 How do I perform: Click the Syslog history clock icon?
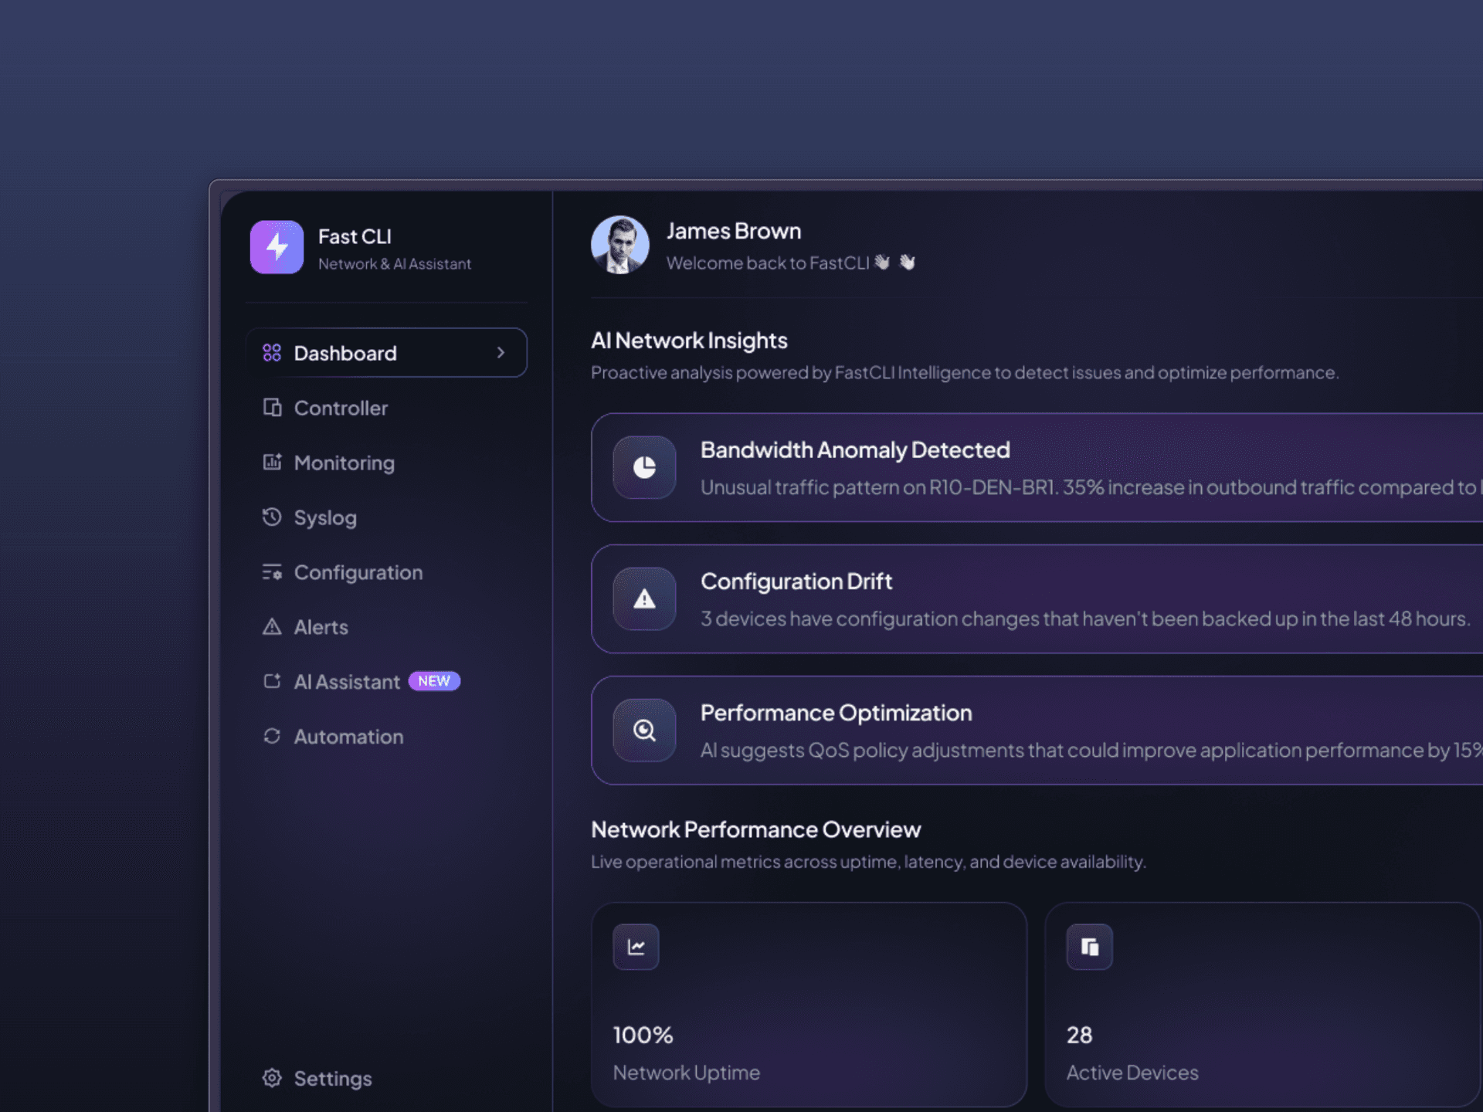(272, 517)
